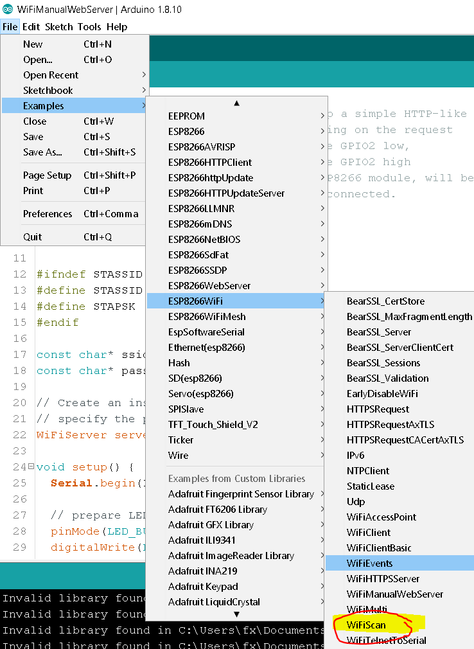Expand the Ticker examples
This screenshot has height=649, width=474.
pyautogui.click(x=236, y=440)
